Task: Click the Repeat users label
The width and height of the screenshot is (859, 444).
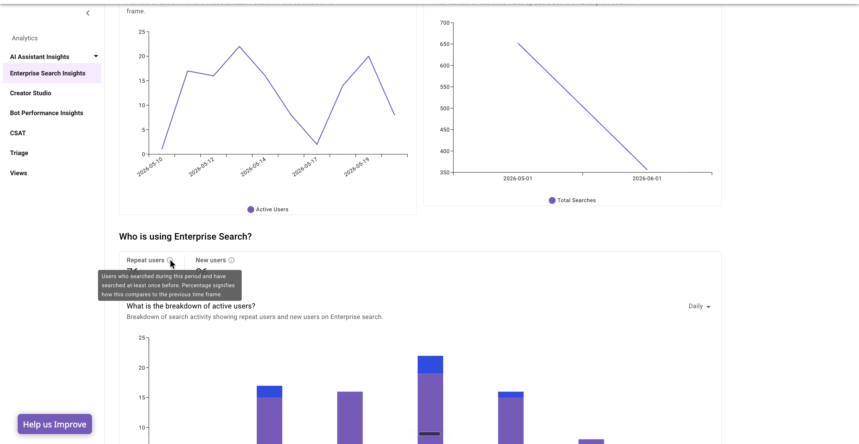Action: [x=145, y=260]
